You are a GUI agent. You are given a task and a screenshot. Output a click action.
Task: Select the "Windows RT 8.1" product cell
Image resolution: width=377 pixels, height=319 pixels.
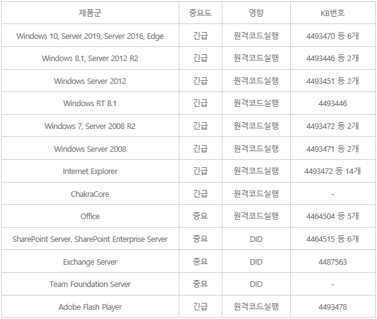(90, 103)
